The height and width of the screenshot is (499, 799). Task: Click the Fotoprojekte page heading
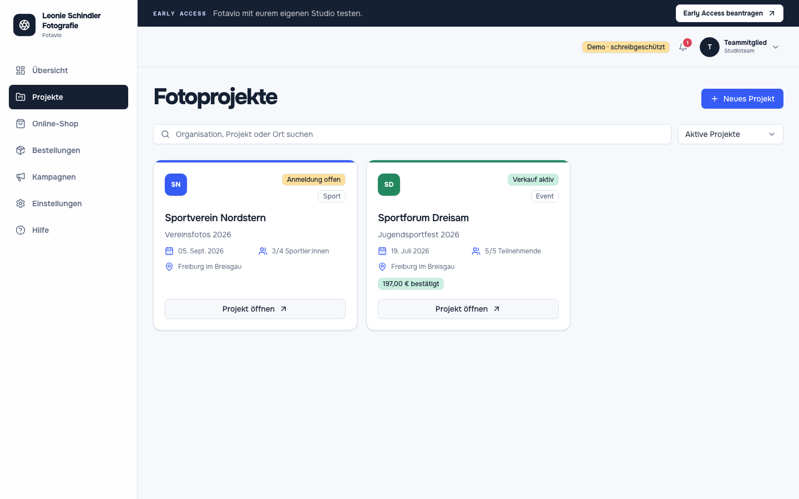pos(215,97)
